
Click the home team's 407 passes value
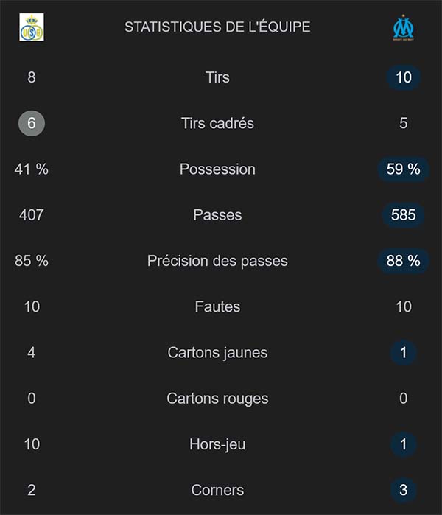32,215
